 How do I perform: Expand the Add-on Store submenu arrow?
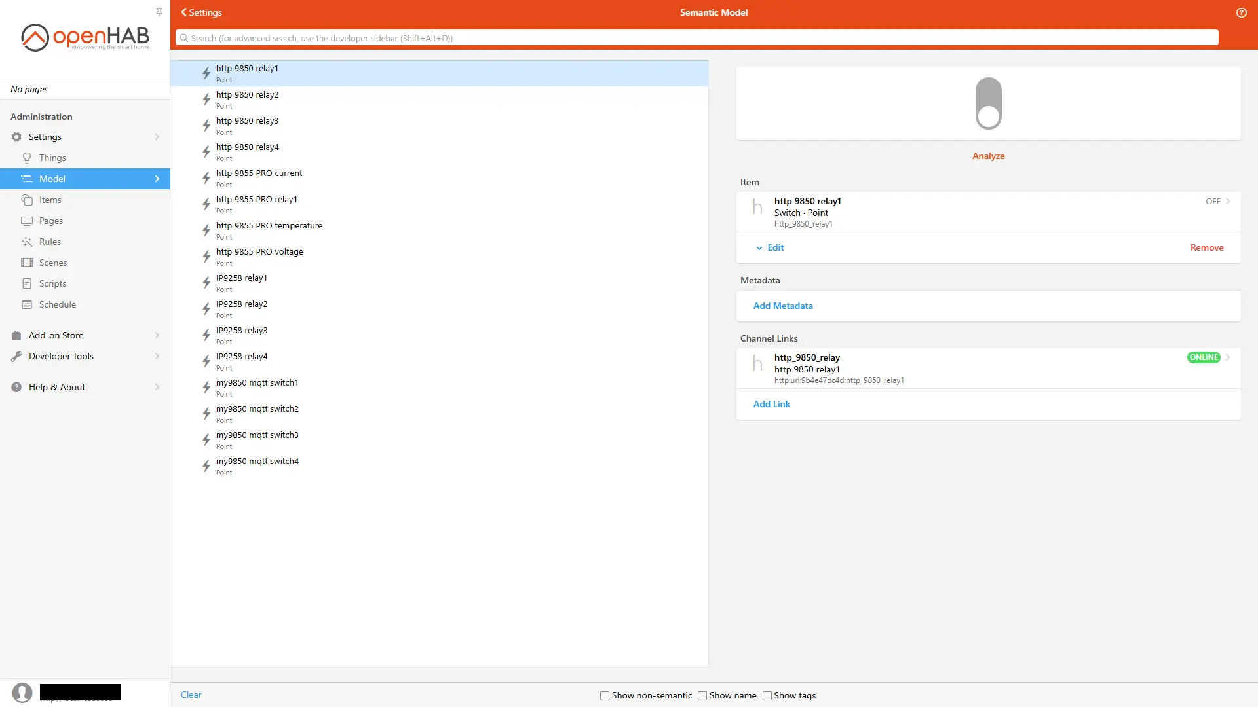[157, 335]
